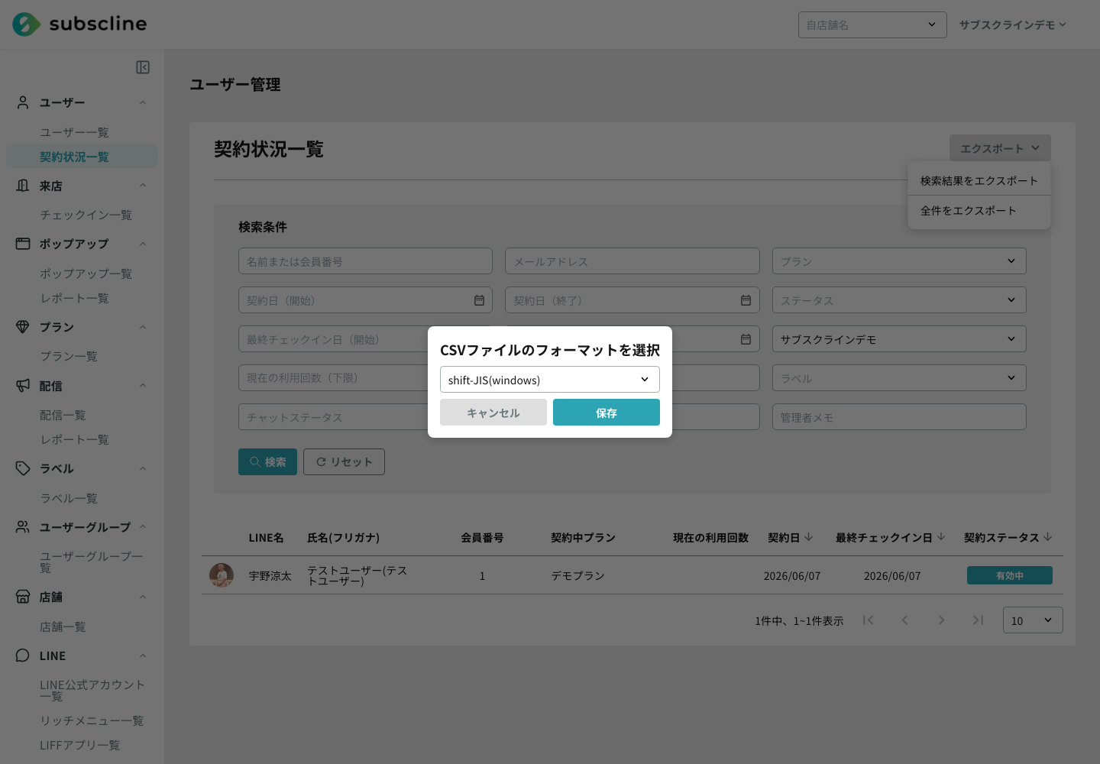Collapse the プラン sidebar section
1100x764 pixels.
pyautogui.click(x=143, y=327)
